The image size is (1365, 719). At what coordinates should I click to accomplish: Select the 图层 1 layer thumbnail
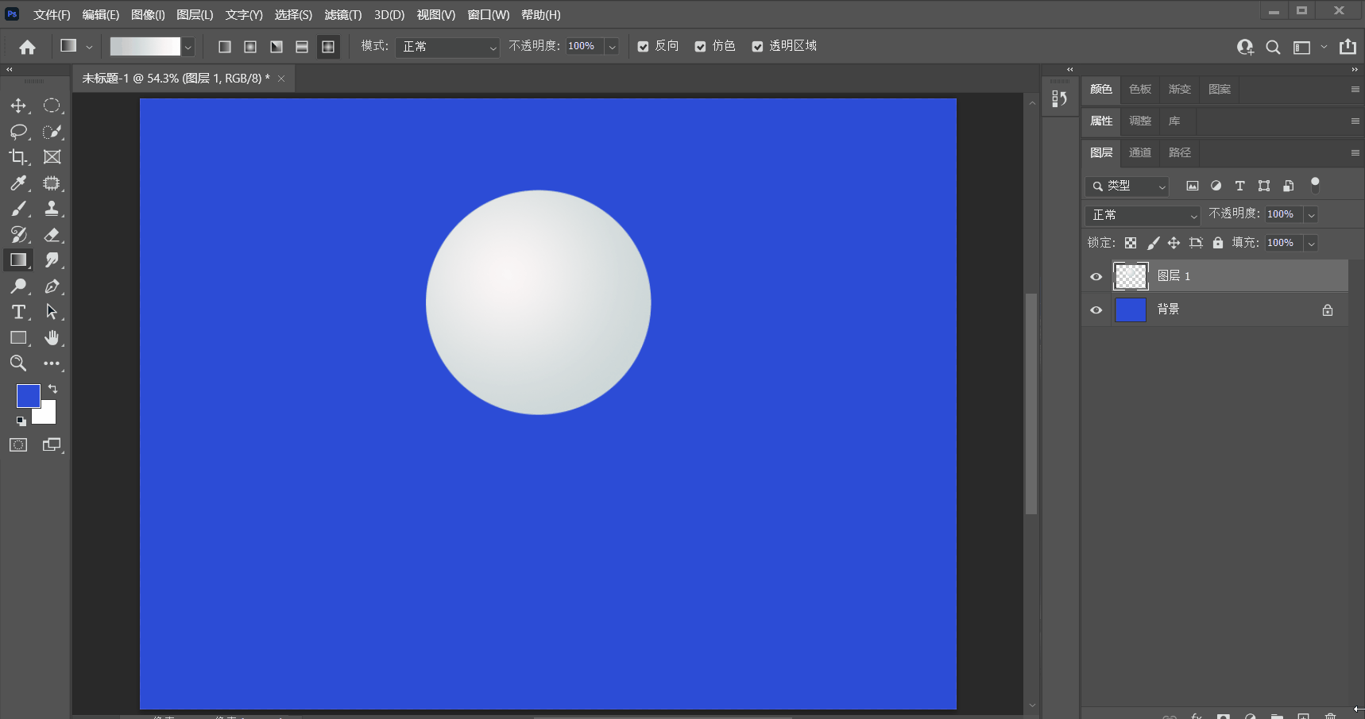tap(1131, 276)
